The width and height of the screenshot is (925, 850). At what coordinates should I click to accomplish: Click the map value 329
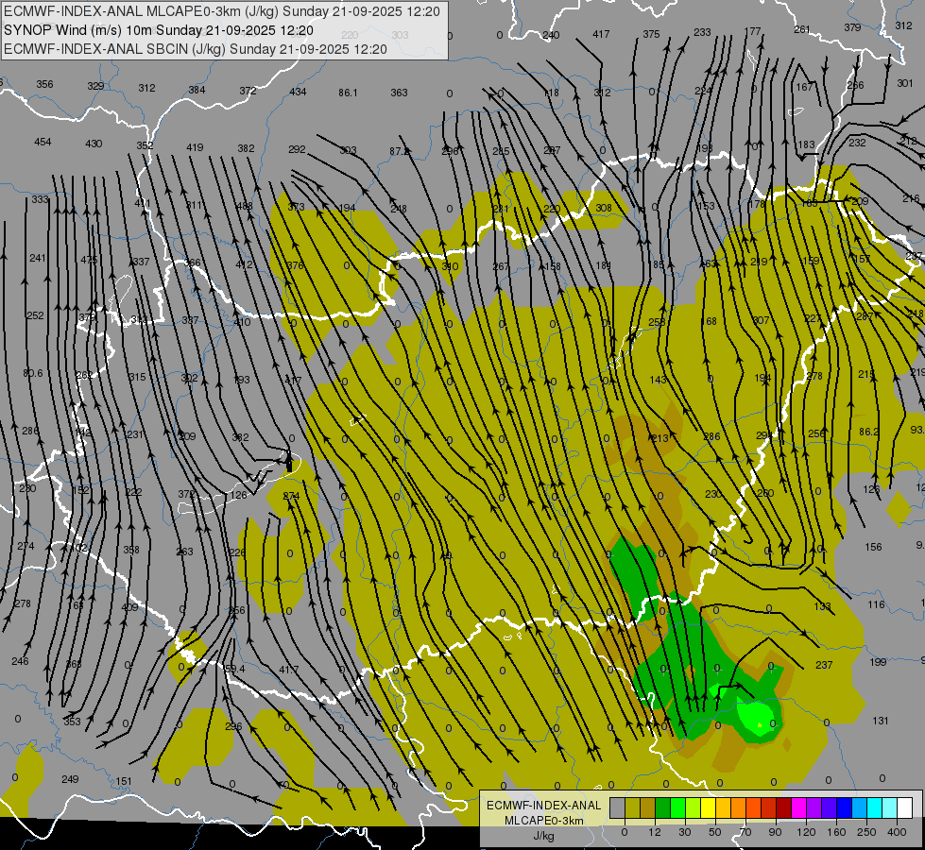coord(95,86)
